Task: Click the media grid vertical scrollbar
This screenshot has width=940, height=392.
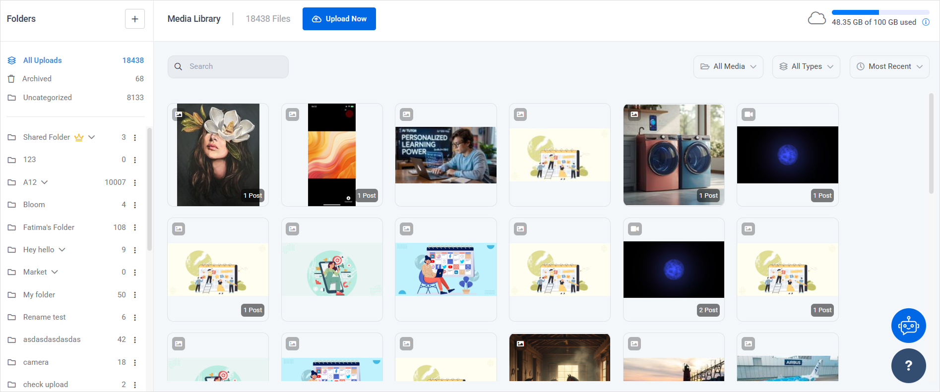Action: click(x=931, y=144)
